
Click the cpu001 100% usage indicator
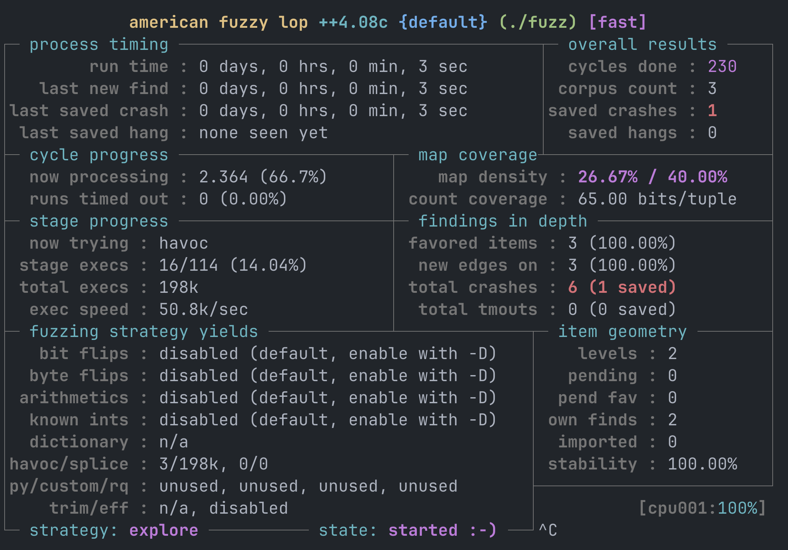[702, 509]
